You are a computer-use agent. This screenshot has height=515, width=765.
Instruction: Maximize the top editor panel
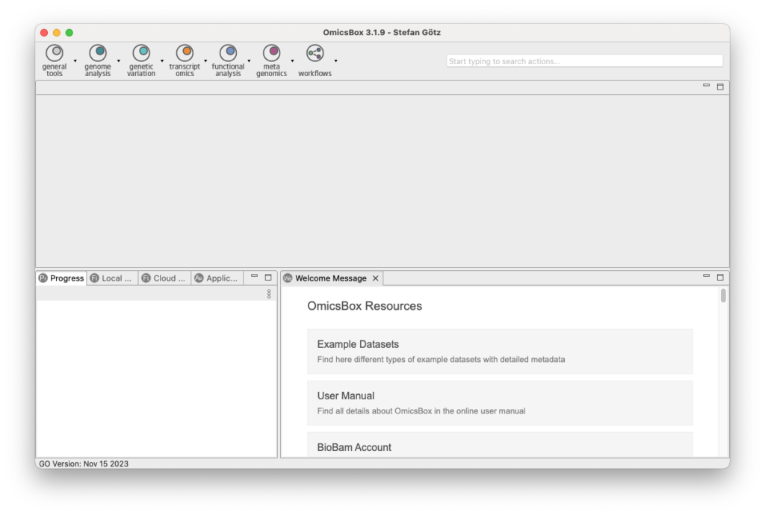(720, 87)
